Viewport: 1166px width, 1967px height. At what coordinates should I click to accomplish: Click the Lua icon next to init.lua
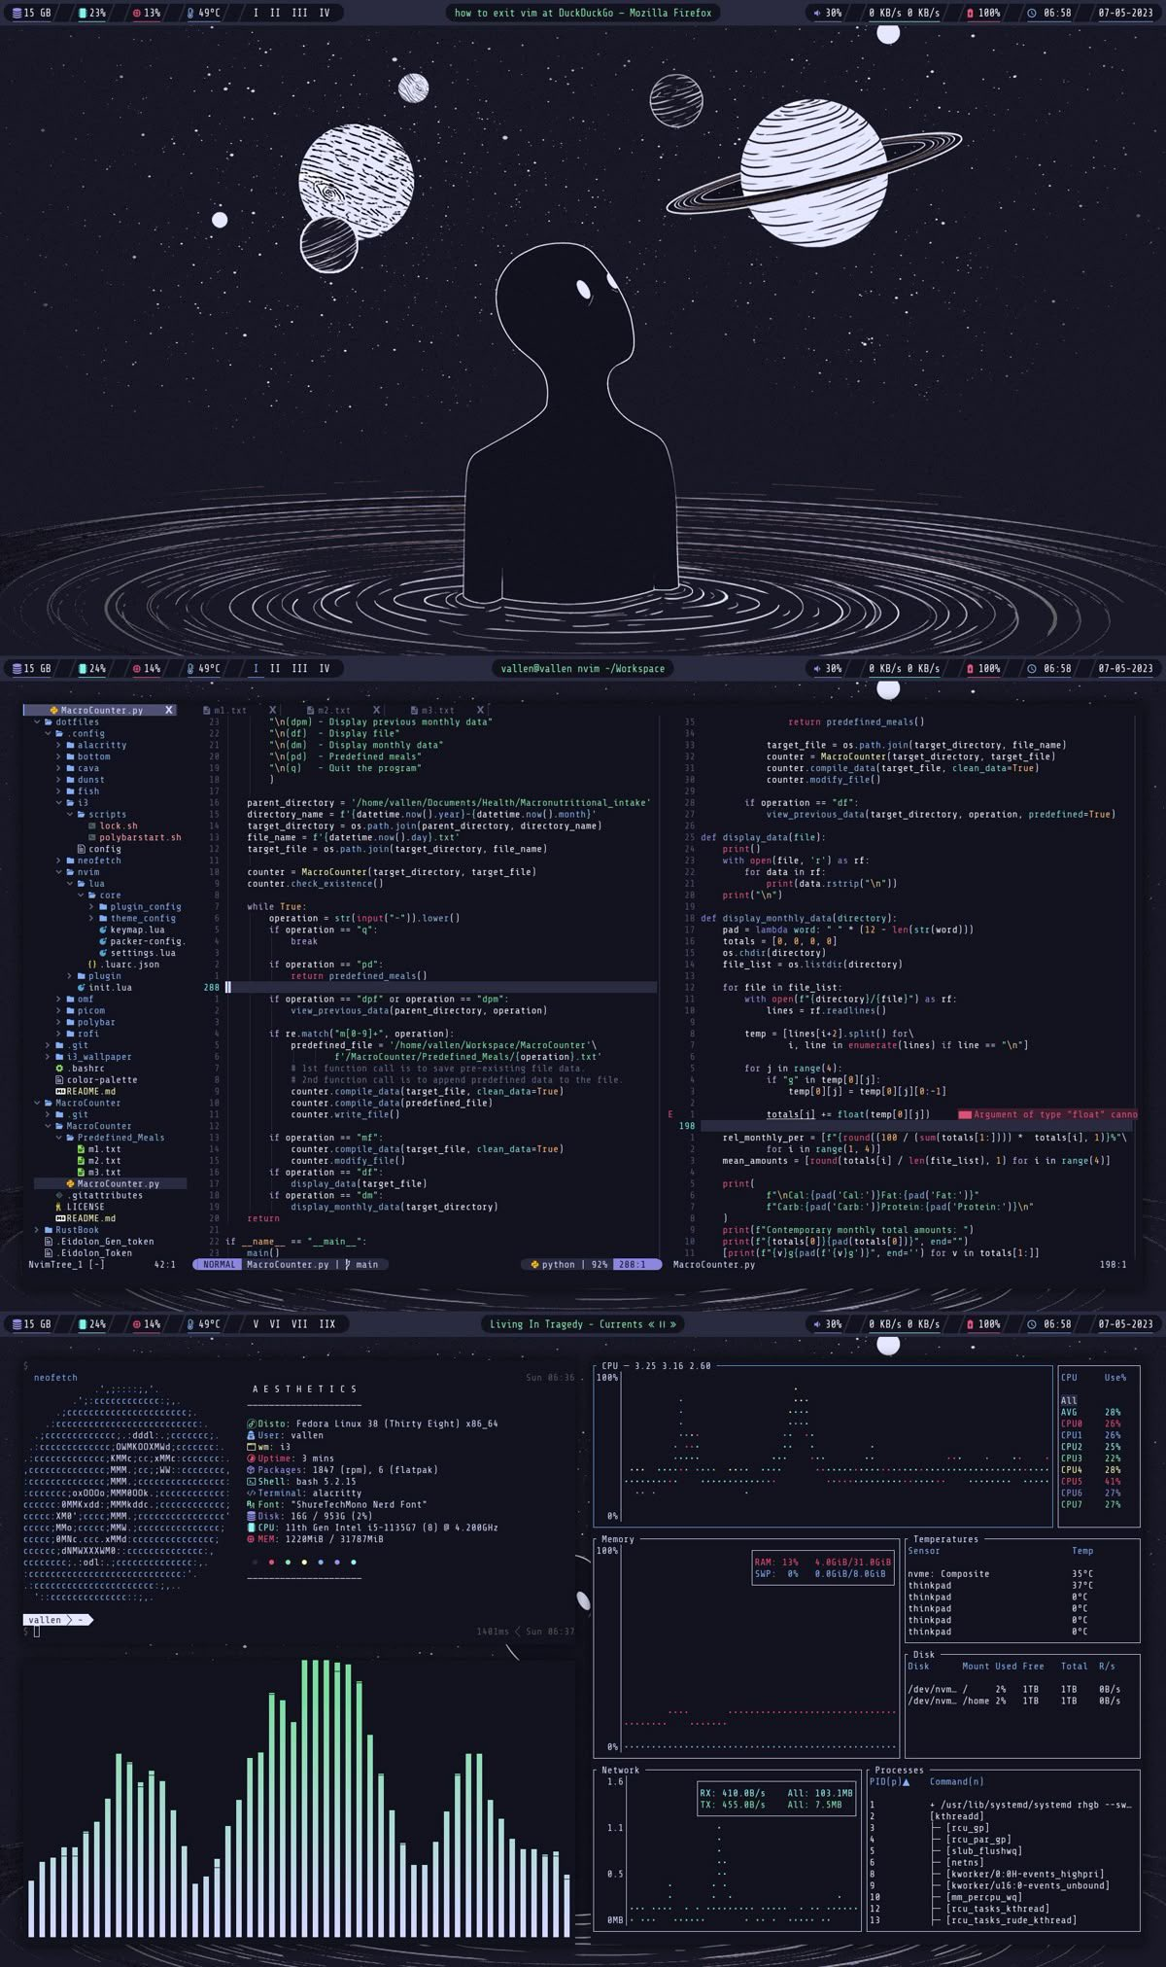pyautogui.click(x=82, y=987)
